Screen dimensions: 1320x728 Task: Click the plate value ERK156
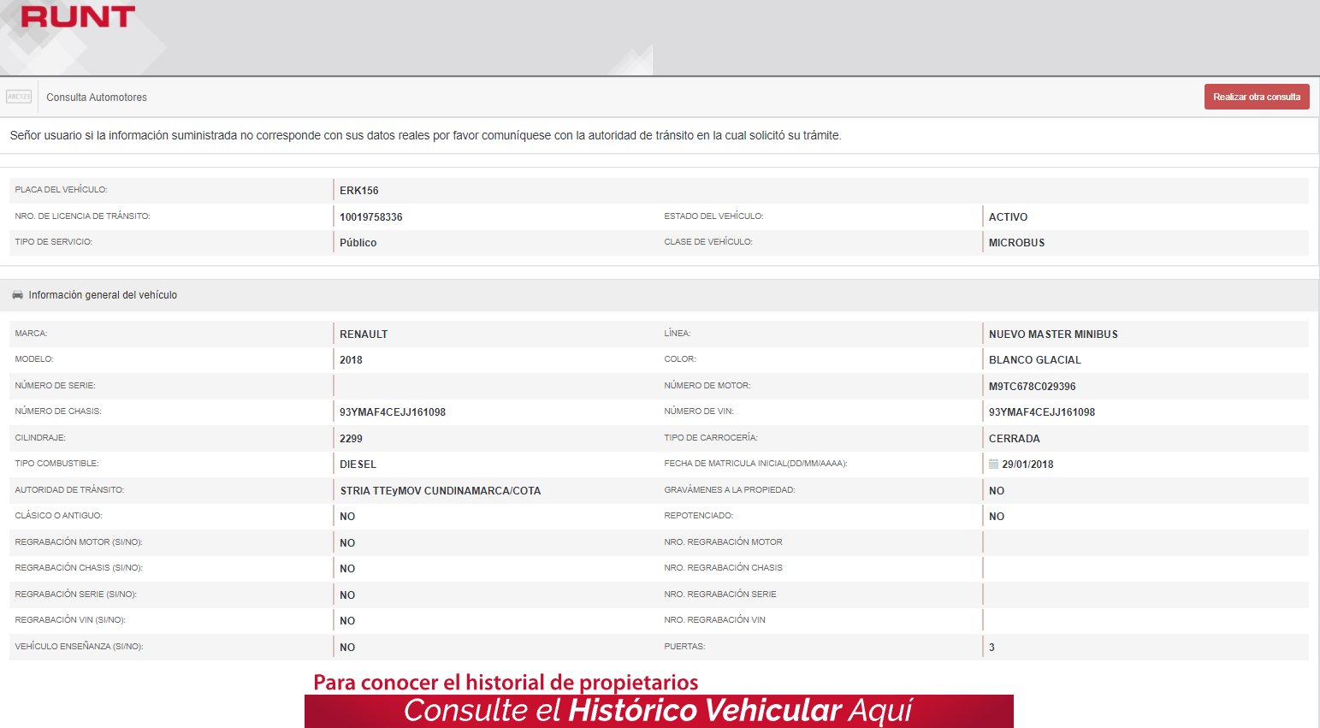358,191
